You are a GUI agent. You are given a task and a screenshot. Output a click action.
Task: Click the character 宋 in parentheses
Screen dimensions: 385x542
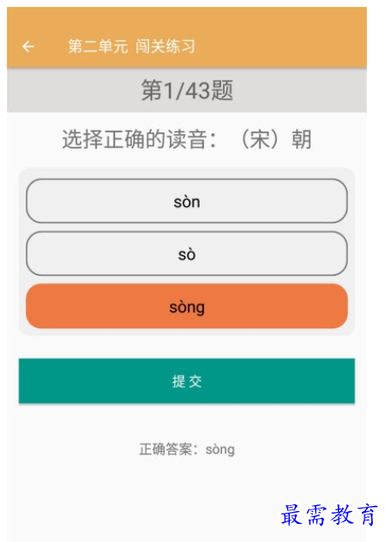[x=259, y=139]
